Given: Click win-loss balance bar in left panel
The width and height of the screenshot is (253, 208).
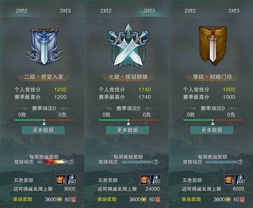Looking at the screenshot, I should tap(44, 120).
